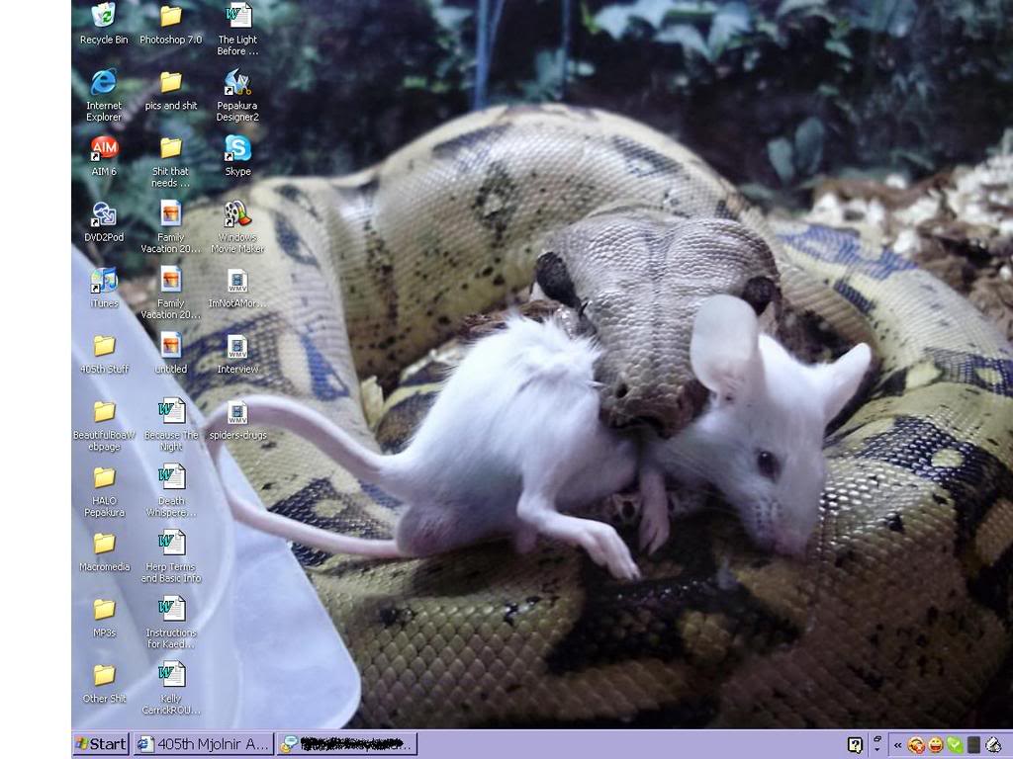Select the ImNotAMor... WMV file

pos(237,288)
